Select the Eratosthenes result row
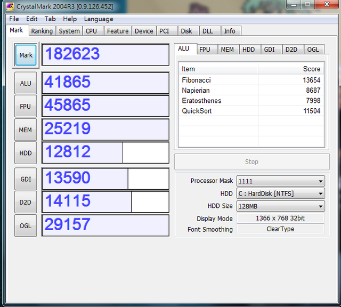The width and height of the screenshot is (341, 307). [251, 101]
